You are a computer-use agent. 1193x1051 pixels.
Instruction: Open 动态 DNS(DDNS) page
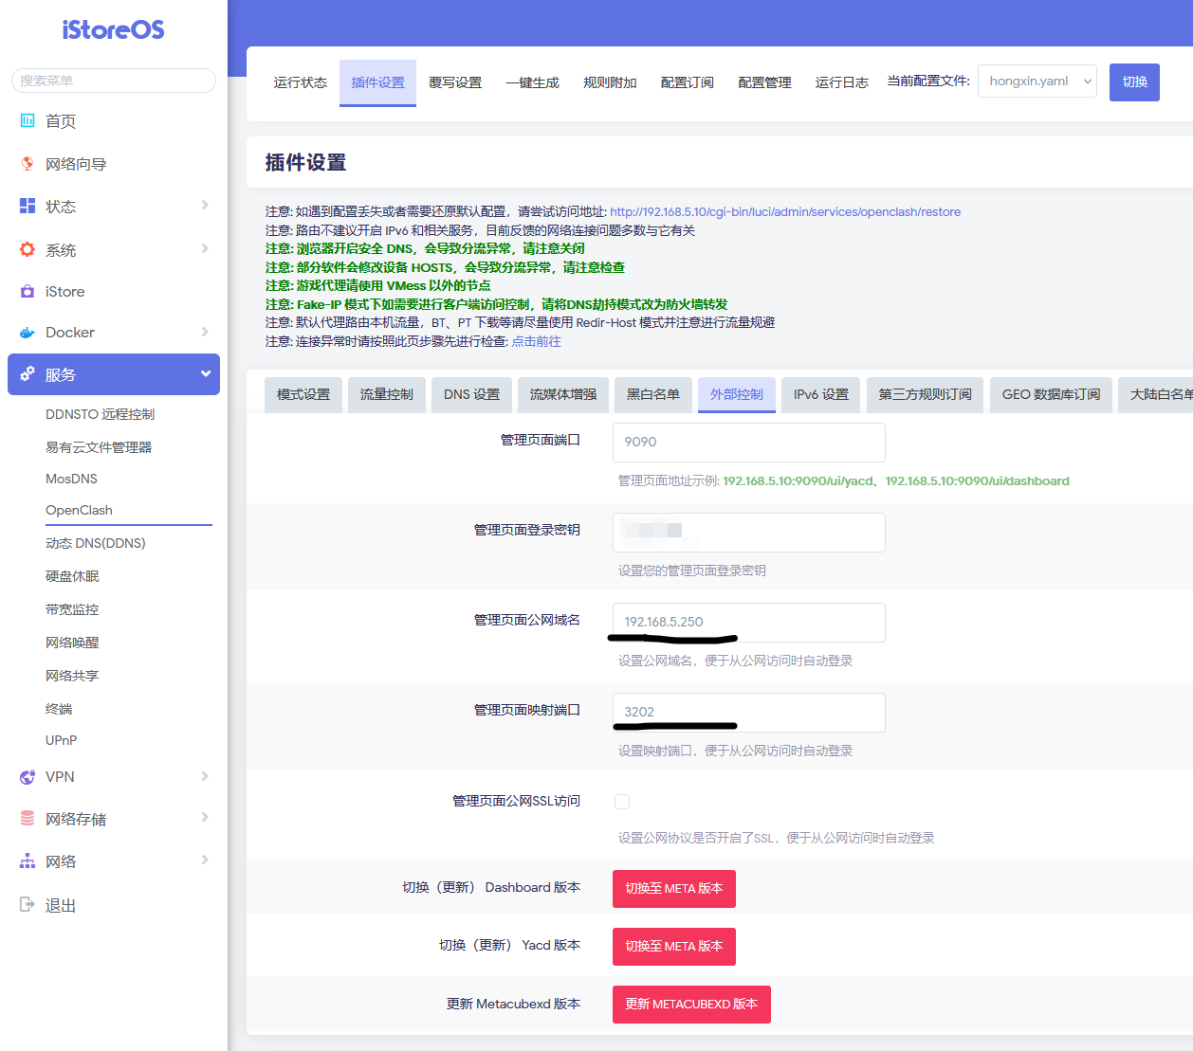96,543
